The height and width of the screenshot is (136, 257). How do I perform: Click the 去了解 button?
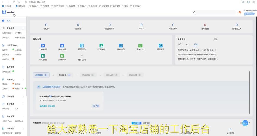point(96,106)
